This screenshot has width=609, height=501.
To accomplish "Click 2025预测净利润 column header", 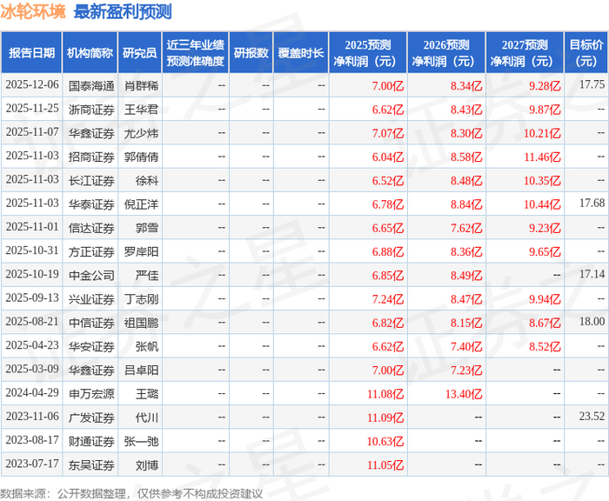I will (368, 53).
